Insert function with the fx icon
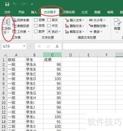 57,46
